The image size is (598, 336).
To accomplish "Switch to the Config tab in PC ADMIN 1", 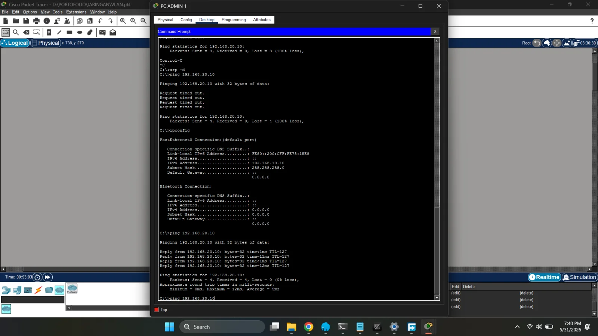I will point(186,20).
